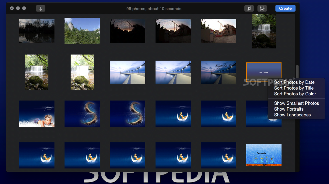Select the pier photo with Softpedia script text
This screenshot has height=184, width=329.
coord(219,72)
